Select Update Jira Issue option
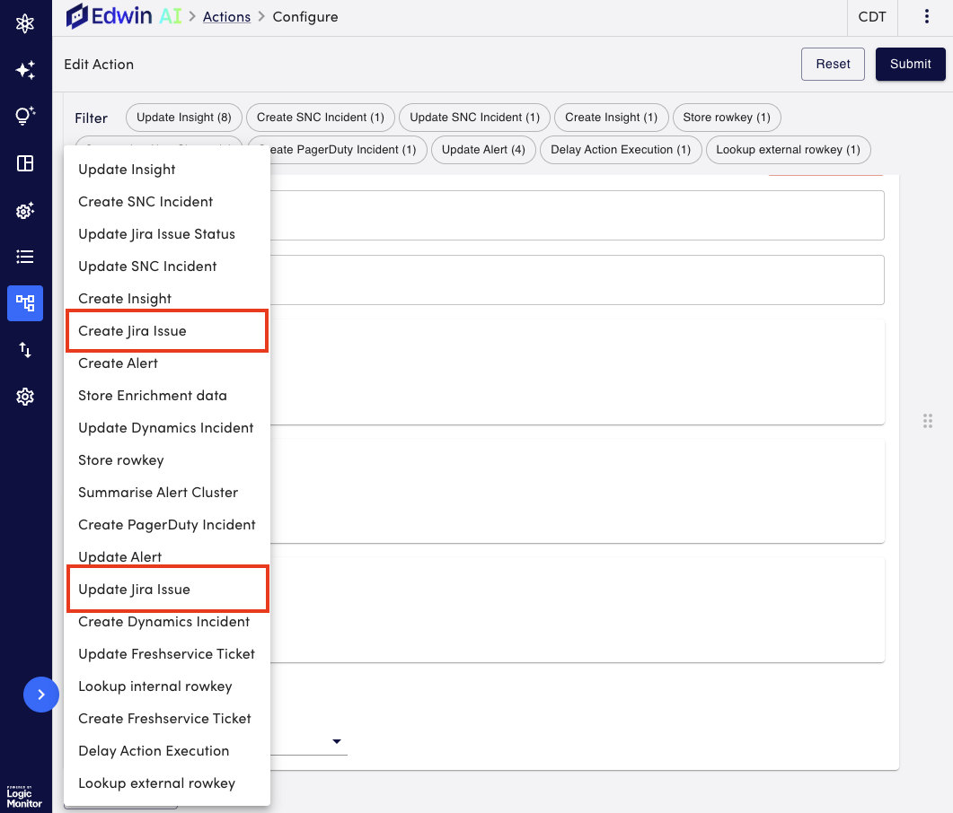Image resolution: width=953 pixels, height=813 pixels. point(166,589)
